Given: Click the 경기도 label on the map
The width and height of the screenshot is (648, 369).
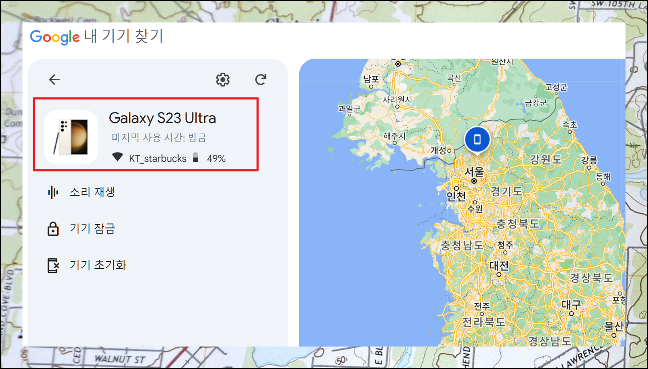Looking at the screenshot, I should tap(506, 191).
